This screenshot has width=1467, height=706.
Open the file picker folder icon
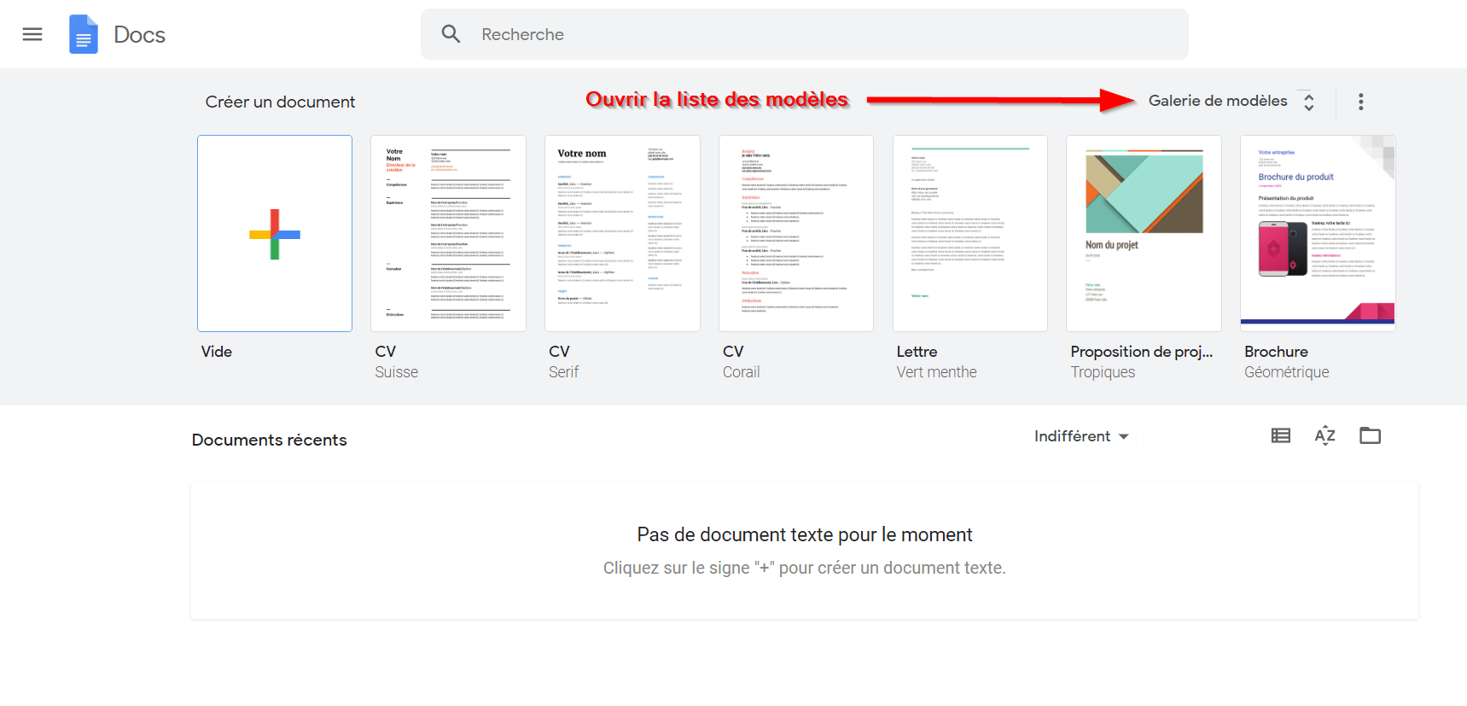pyautogui.click(x=1370, y=435)
